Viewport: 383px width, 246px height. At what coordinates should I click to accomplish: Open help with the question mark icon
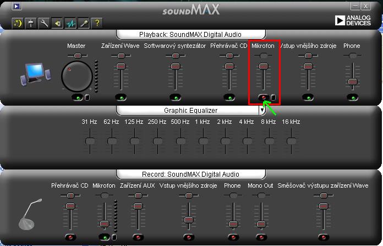click(97, 24)
